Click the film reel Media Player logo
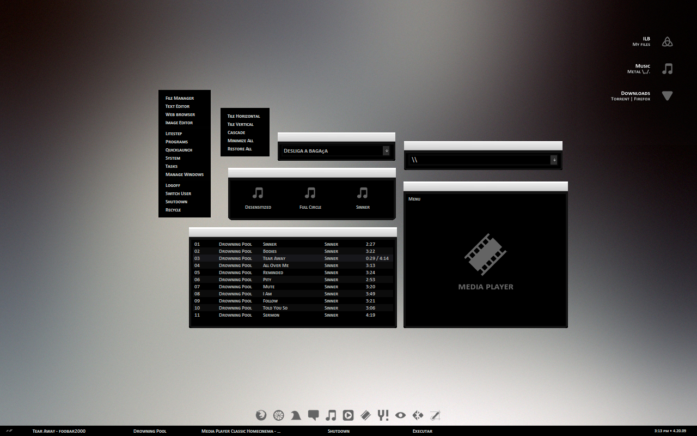Viewport: 697px width, 436px height. click(x=485, y=255)
